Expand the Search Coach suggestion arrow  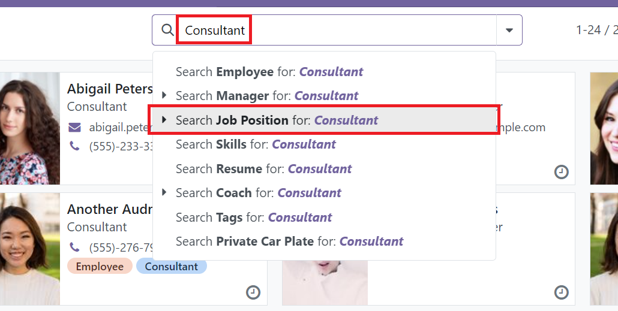pos(164,192)
